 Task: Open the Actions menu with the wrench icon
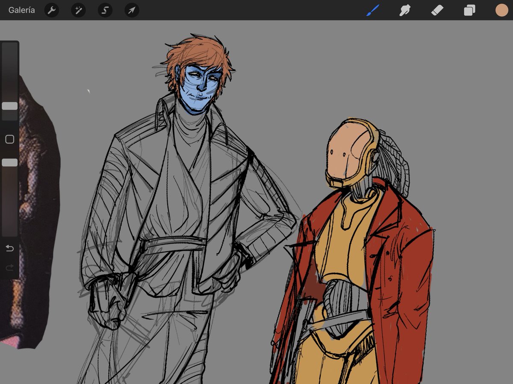pos(51,10)
